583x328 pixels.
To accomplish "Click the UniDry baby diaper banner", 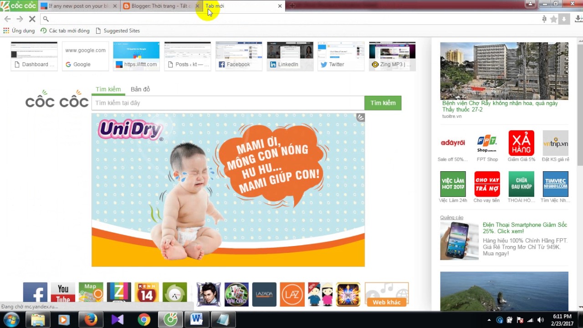I will (x=228, y=190).
